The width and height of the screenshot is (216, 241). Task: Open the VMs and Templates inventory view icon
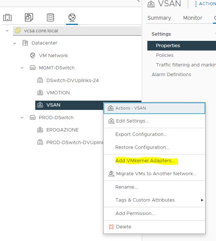click(x=29, y=17)
